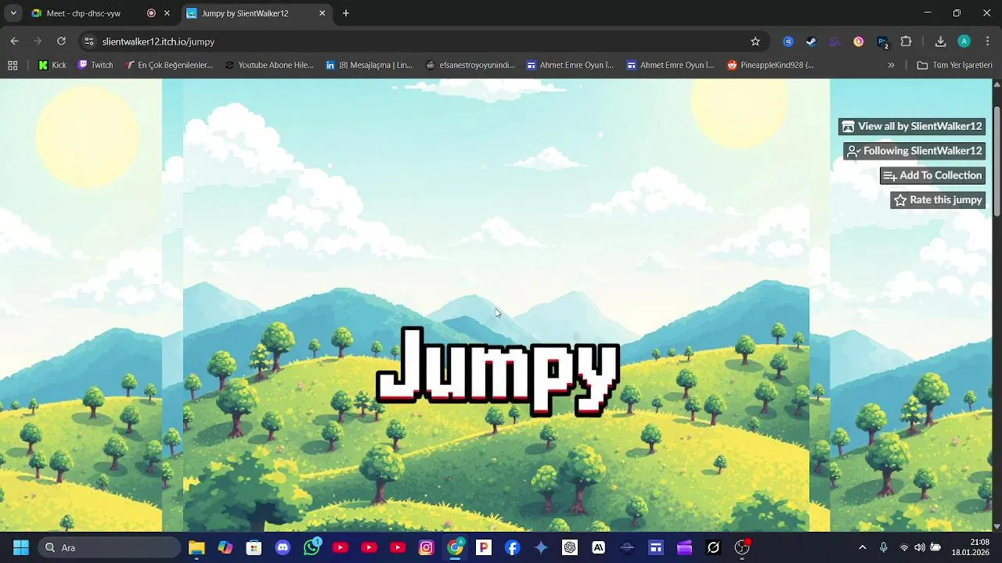Open the purple magnifier extension icon
1002x563 pixels.
click(x=835, y=41)
